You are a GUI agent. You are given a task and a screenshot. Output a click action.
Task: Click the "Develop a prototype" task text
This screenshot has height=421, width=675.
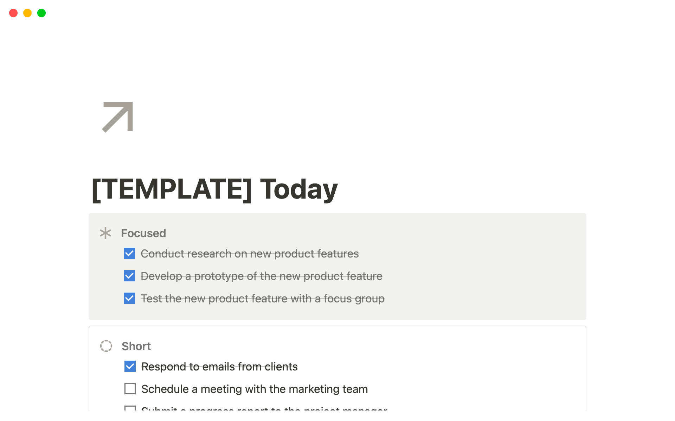click(x=261, y=276)
